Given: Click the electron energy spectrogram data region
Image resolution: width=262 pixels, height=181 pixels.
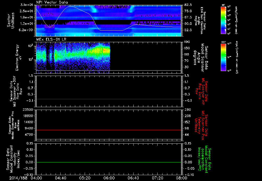Looking at the screenshot, I should [x=73, y=58].
